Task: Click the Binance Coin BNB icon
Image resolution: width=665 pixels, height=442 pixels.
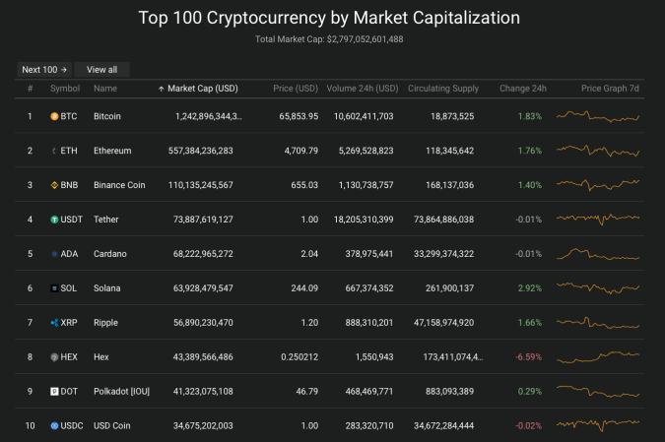Action: (x=54, y=185)
